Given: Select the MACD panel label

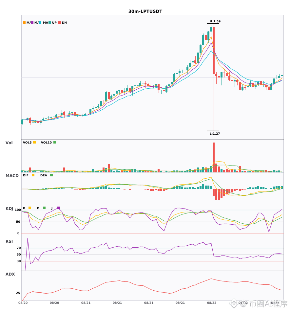Looking at the screenshot, I should [x=12, y=176].
